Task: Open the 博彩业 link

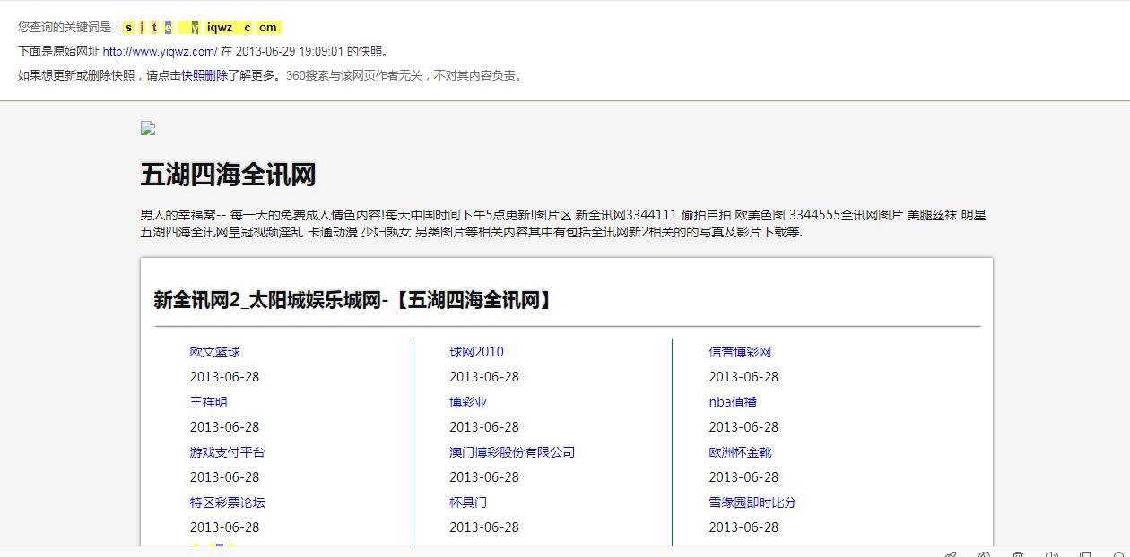Action: pos(468,402)
